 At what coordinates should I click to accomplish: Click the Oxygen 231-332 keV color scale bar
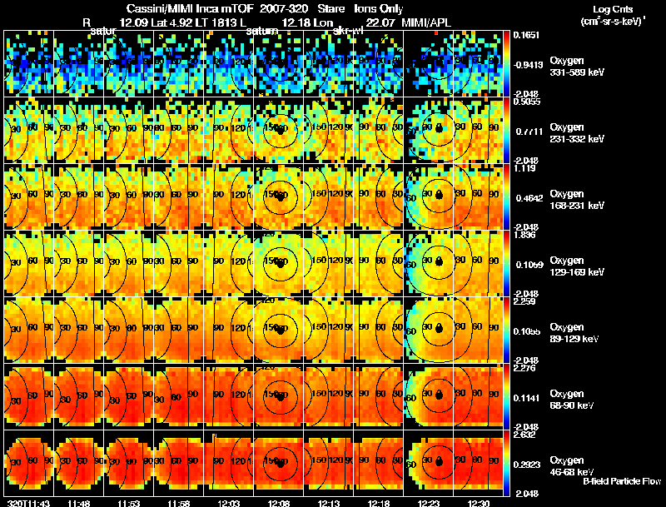[x=506, y=131]
